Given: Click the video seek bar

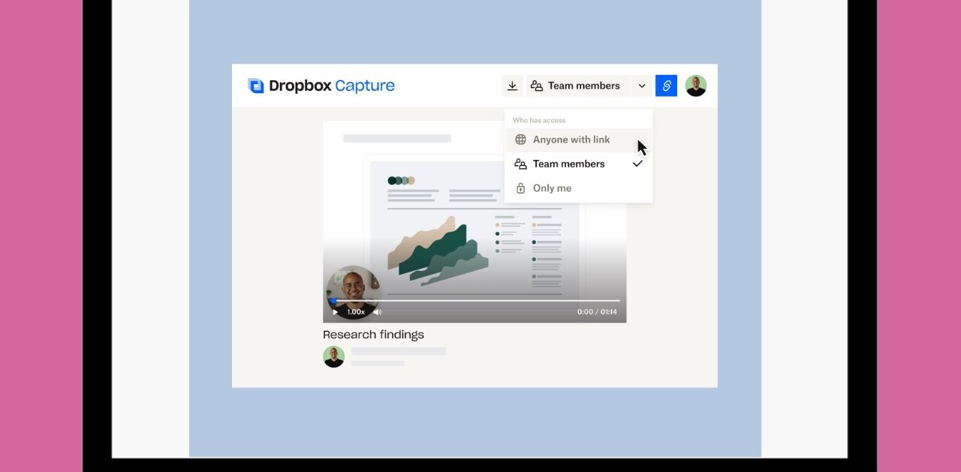Looking at the screenshot, I should click(x=480, y=300).
